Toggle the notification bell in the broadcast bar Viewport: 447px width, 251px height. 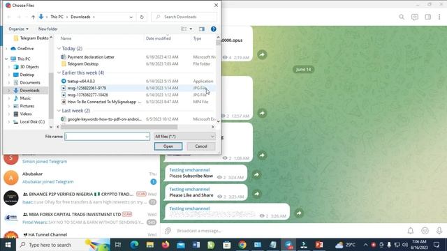pyautogui.click(x=411, y=231)
